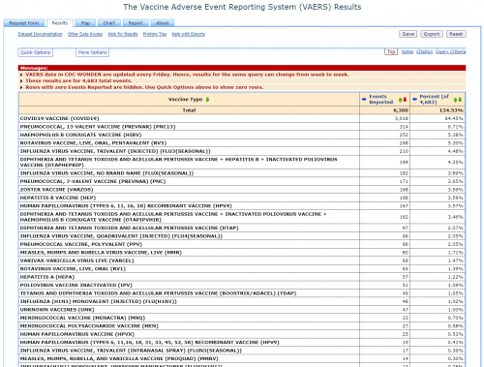Select ZOSTER VACCINE (VARZOS) row
This screenshot has height=367, width=484.
pyautogui.click(x=242, y=190)
